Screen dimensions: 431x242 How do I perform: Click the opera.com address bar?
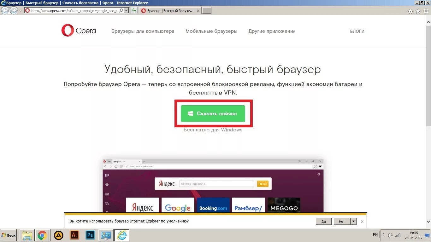click(x=74, y=11)
